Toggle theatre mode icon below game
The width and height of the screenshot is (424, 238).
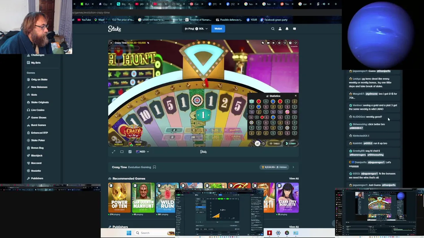coord(122,152)
